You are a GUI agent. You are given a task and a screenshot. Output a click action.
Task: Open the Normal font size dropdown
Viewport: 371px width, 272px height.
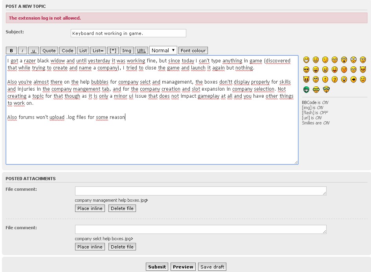[x=163, y=50]
